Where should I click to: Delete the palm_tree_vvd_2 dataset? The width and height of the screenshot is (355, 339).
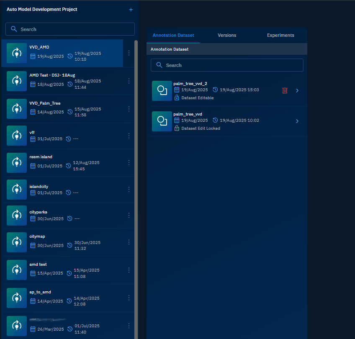pyautogui.click(x=285, y=90)
